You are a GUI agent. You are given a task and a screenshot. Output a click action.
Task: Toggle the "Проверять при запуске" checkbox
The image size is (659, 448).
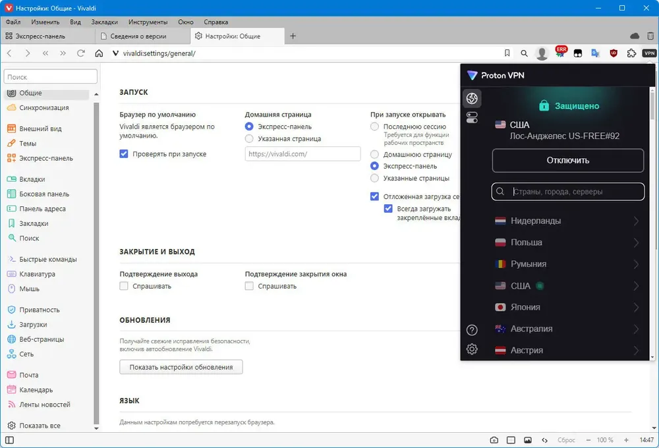point(124,154)
